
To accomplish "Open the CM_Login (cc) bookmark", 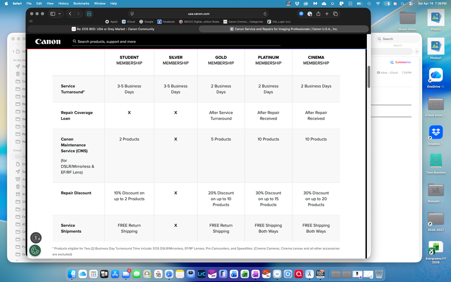I will click(279, 22).
